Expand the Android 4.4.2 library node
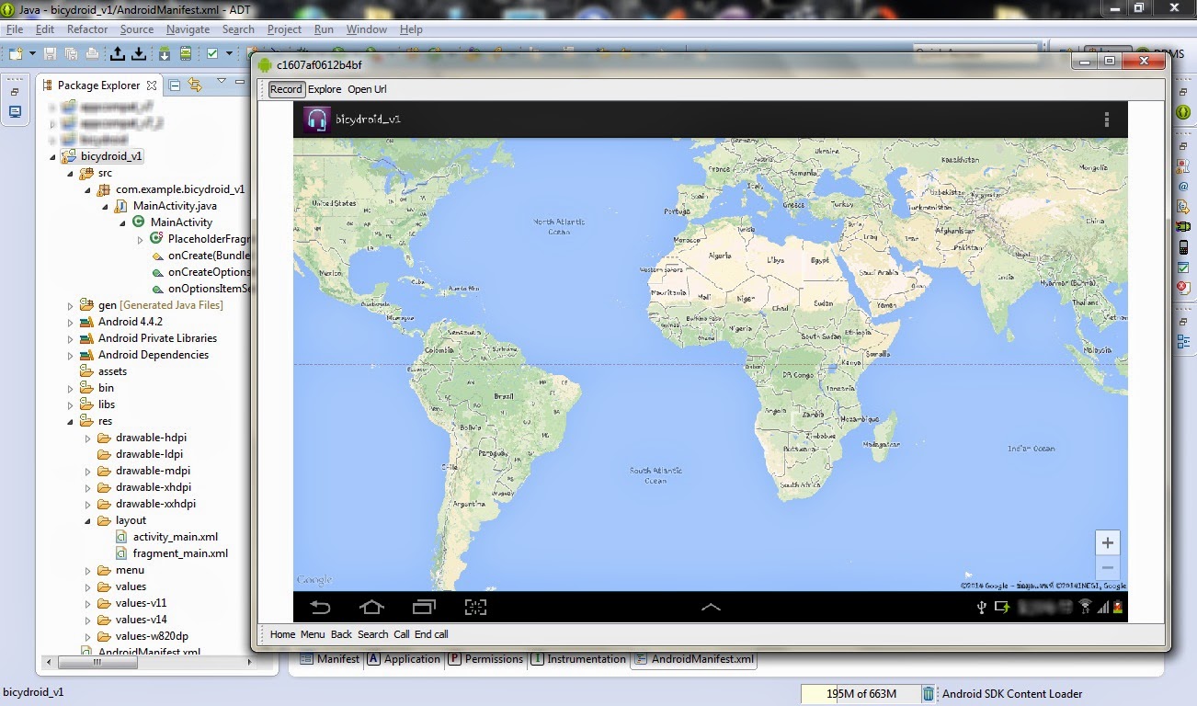This screenshot has width=1197, height=706. click(x=70, y=322)
